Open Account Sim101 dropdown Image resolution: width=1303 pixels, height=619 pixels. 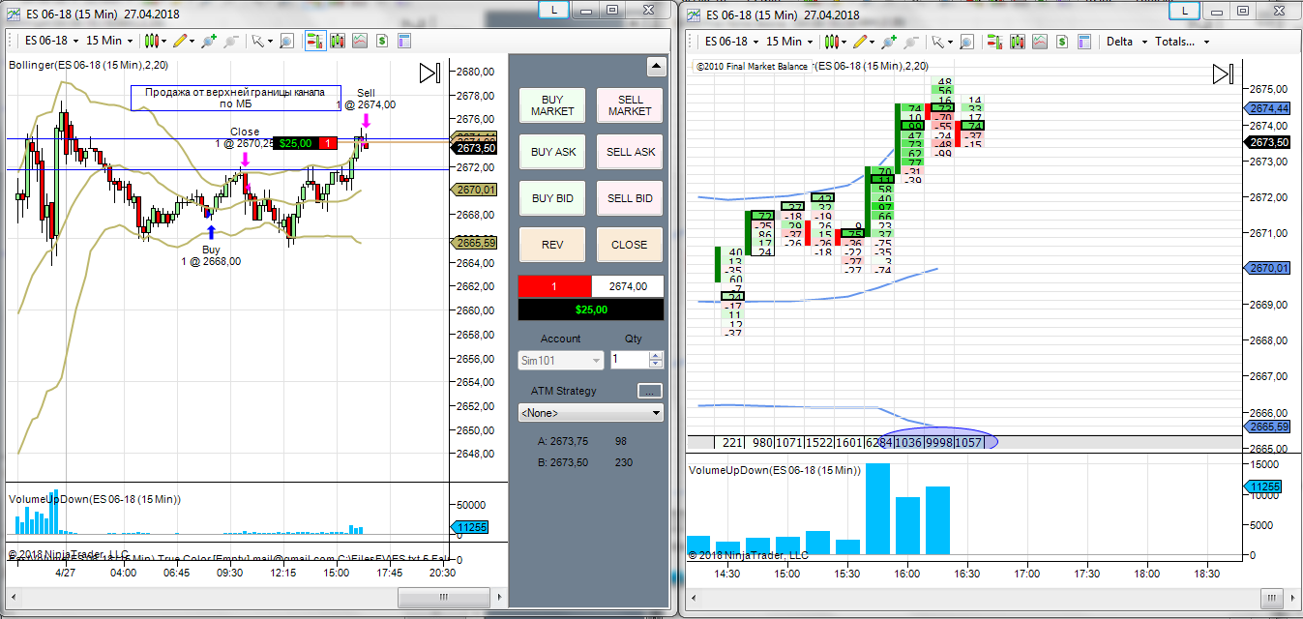[561, 360]
